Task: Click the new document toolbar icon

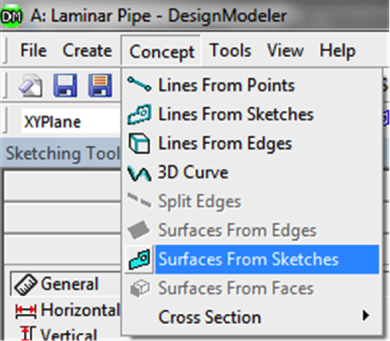Action: tap(31, 85)
